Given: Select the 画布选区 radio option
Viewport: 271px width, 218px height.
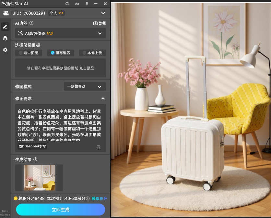Looking at the screenshot, I should click(61, 53).
